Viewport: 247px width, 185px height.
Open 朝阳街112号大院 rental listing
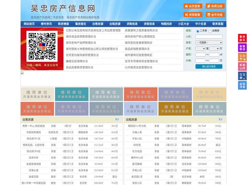pyautogui.click(x=137, y=126)
